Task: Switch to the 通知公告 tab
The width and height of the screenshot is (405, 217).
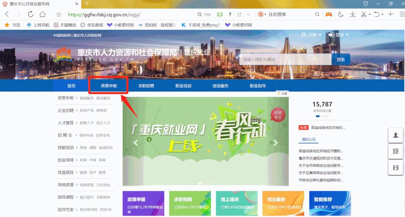Action: (x=309, y=139)
